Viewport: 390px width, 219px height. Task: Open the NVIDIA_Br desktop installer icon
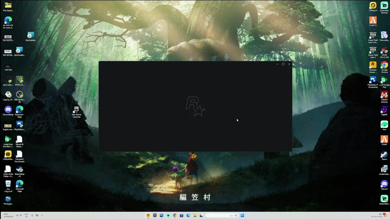click(19, 81)
